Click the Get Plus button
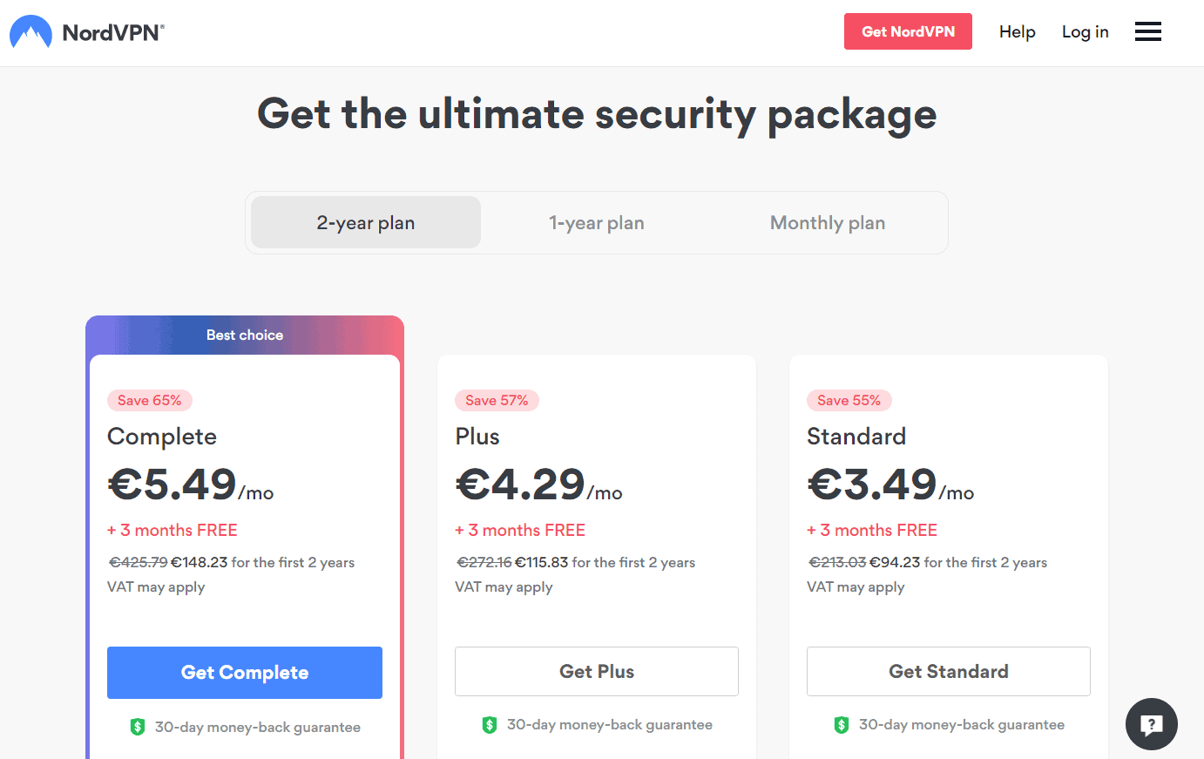This screenshot has height=759, width=1204. click(x=597, y=672)
